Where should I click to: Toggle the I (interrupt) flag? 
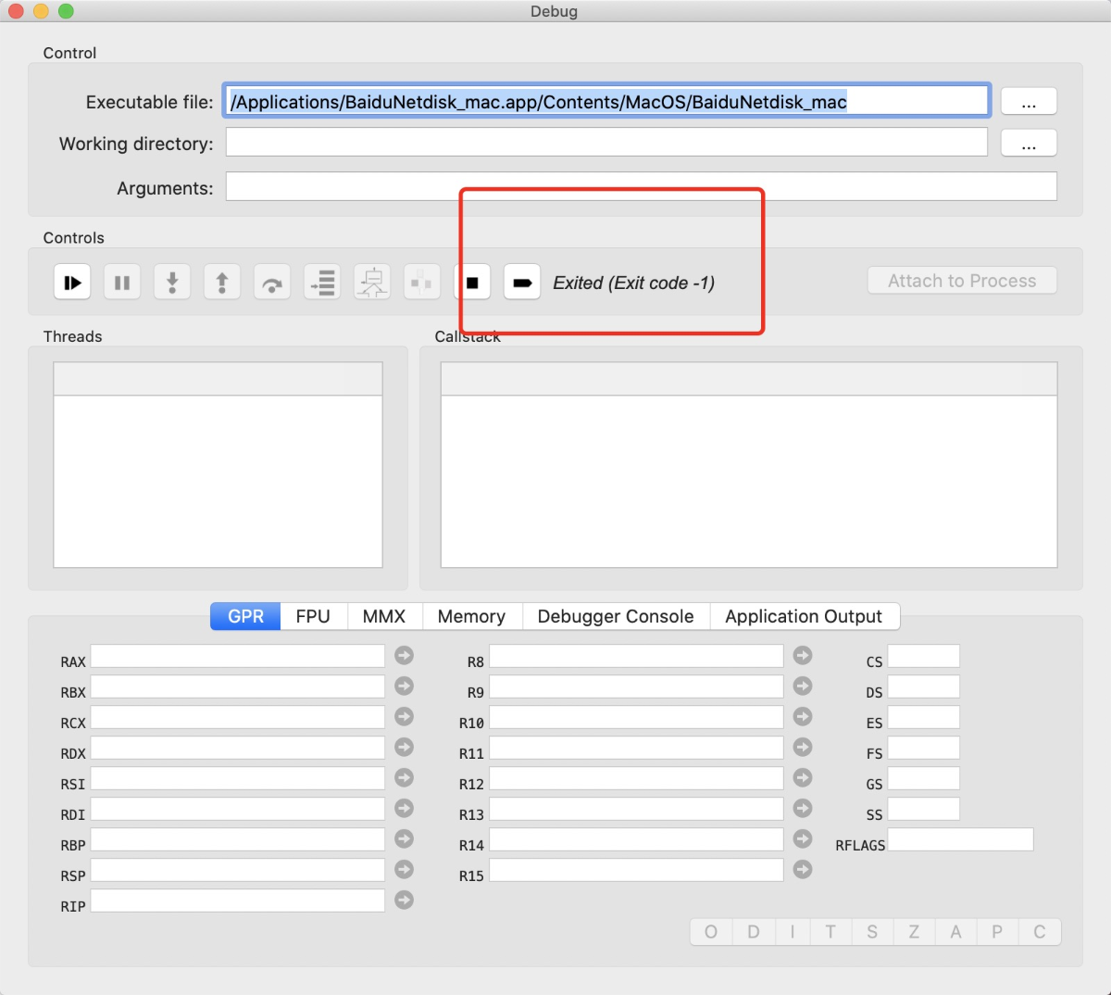click(793, 932)
